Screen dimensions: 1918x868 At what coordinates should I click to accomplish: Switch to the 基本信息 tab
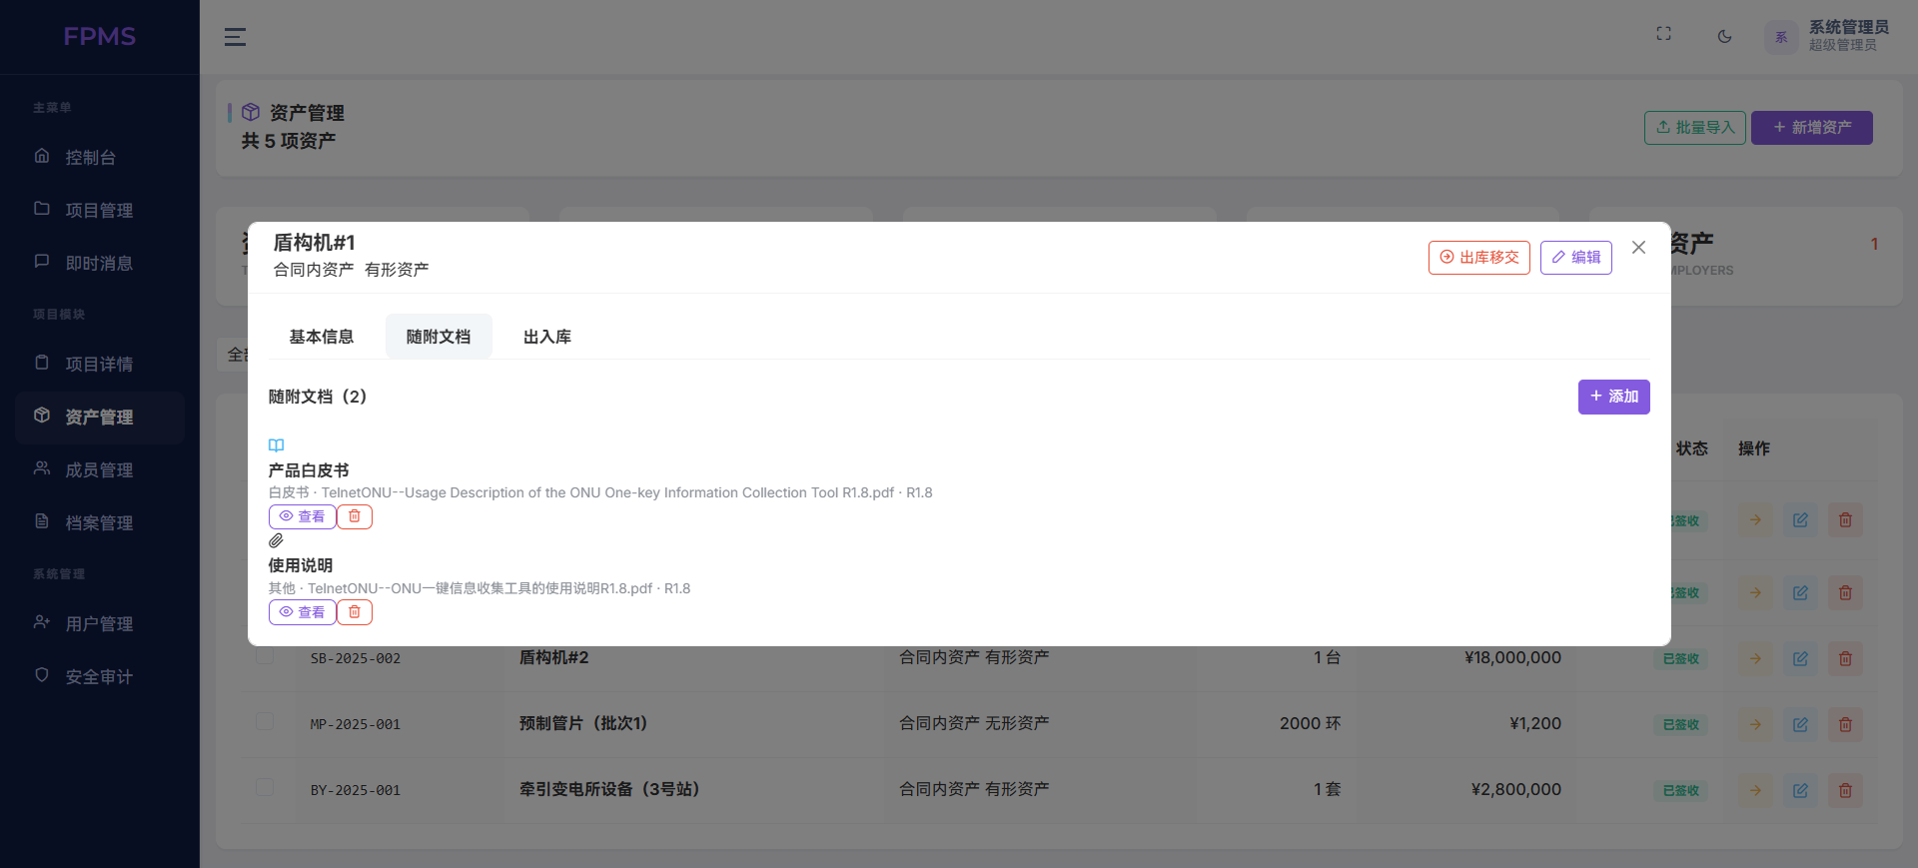(321, 337)
